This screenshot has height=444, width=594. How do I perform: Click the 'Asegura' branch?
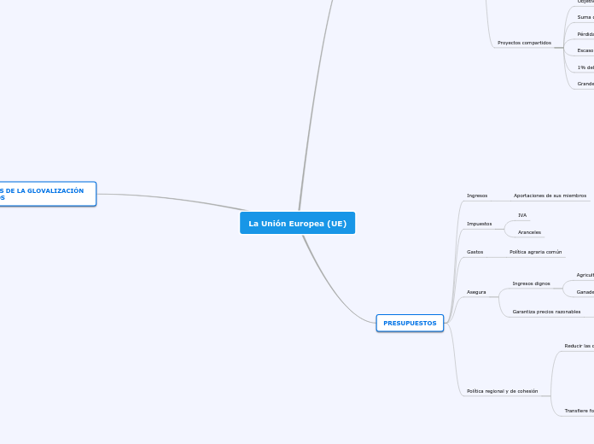tap(476, 292)
